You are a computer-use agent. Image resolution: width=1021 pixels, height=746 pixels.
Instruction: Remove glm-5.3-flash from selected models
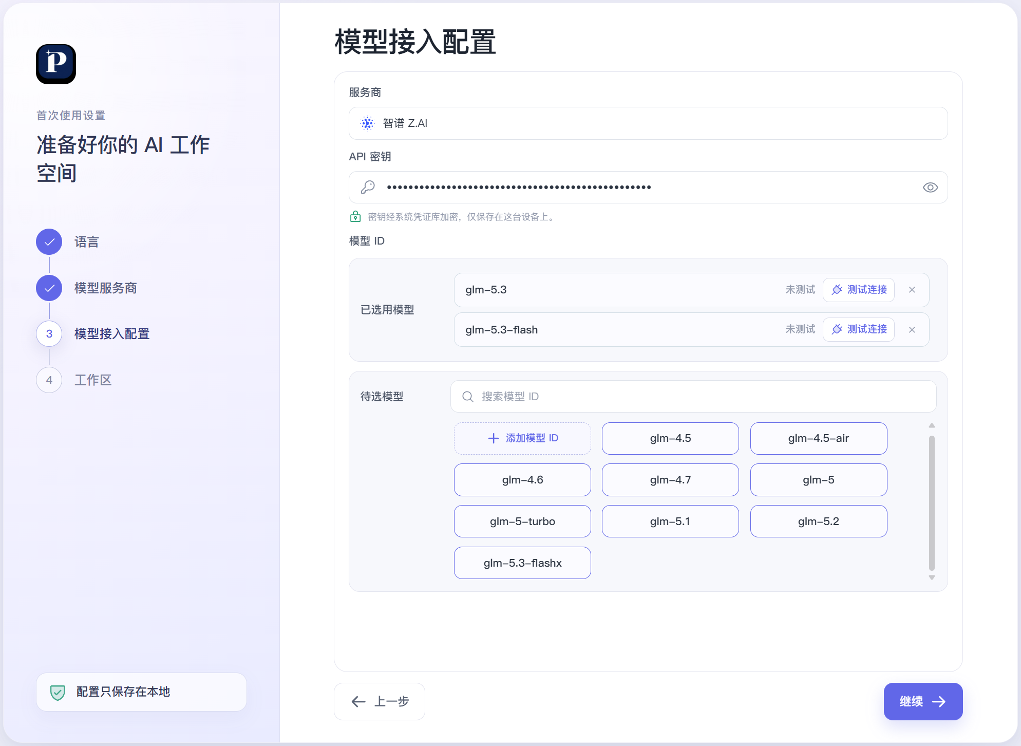click(x=912, y=330)
